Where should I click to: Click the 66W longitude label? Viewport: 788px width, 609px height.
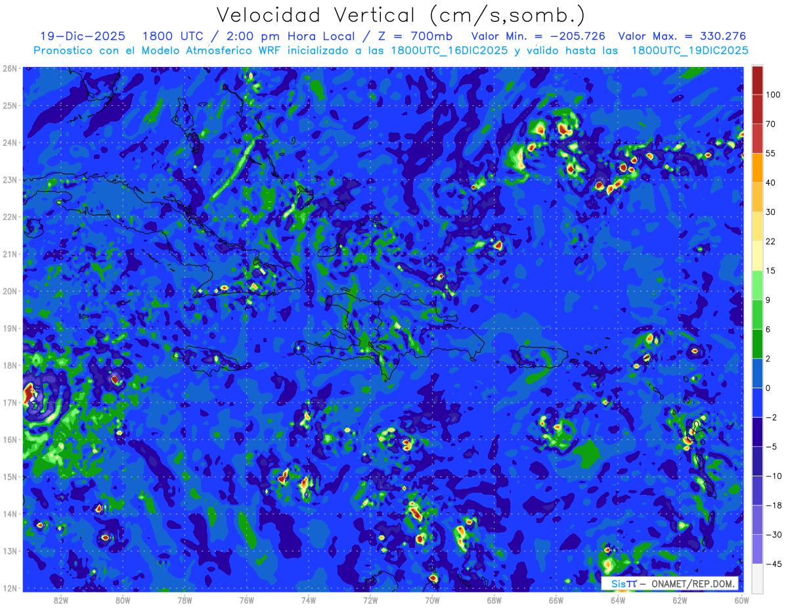556,600
